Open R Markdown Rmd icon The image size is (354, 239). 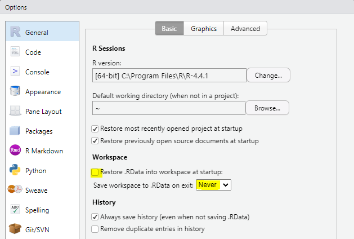pyautogui.click(x=15, y=150)
